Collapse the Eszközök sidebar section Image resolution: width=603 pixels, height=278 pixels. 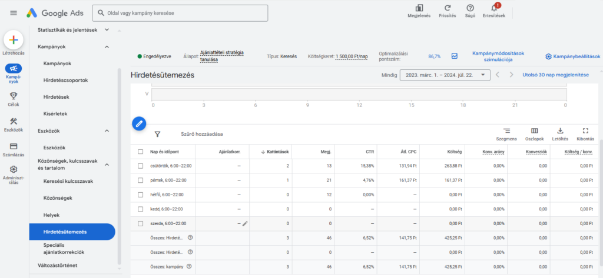coord(107,130)
